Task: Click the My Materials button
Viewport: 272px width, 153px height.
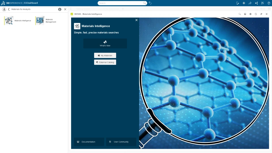Action: [105, 56]
